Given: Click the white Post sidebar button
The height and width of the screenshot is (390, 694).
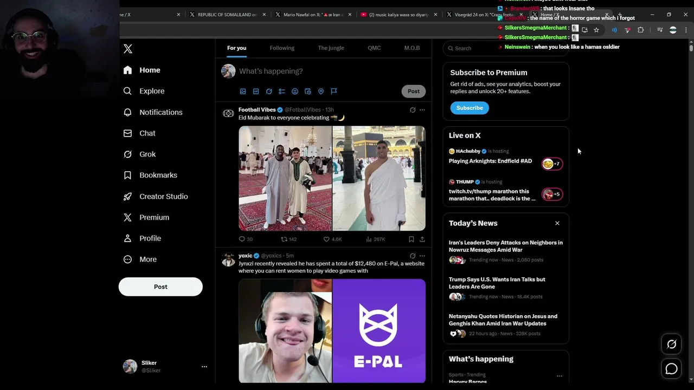Looking at the screenshot, I should tap(160, 287).
